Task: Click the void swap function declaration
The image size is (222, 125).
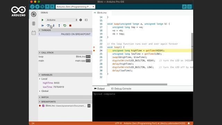Action: pos(138,24)
